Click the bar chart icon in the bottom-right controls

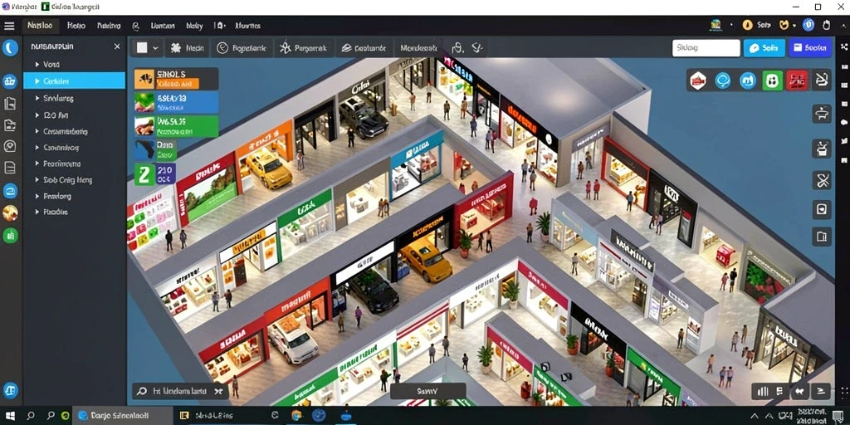click(x=763, y=391)
